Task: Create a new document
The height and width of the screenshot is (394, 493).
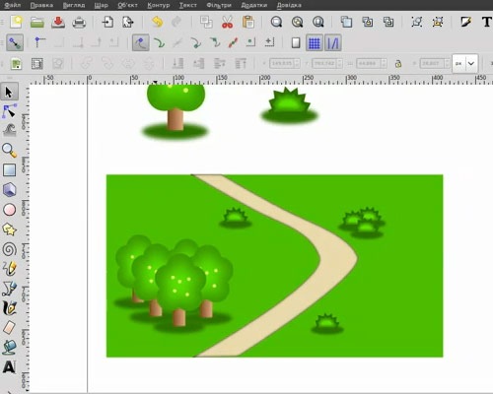Action: 16,22
